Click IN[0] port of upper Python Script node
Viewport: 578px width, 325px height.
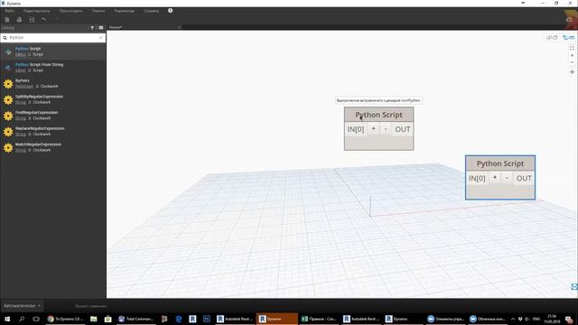356,129
